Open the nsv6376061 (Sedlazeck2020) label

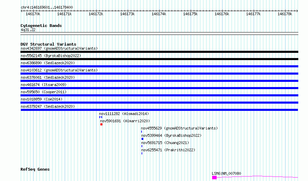pos(48,77)
